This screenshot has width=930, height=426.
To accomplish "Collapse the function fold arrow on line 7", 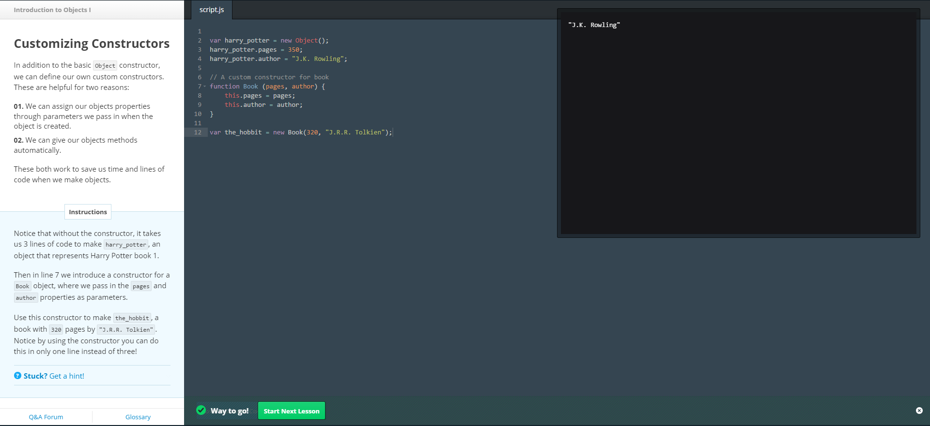I will pos(204,86).
